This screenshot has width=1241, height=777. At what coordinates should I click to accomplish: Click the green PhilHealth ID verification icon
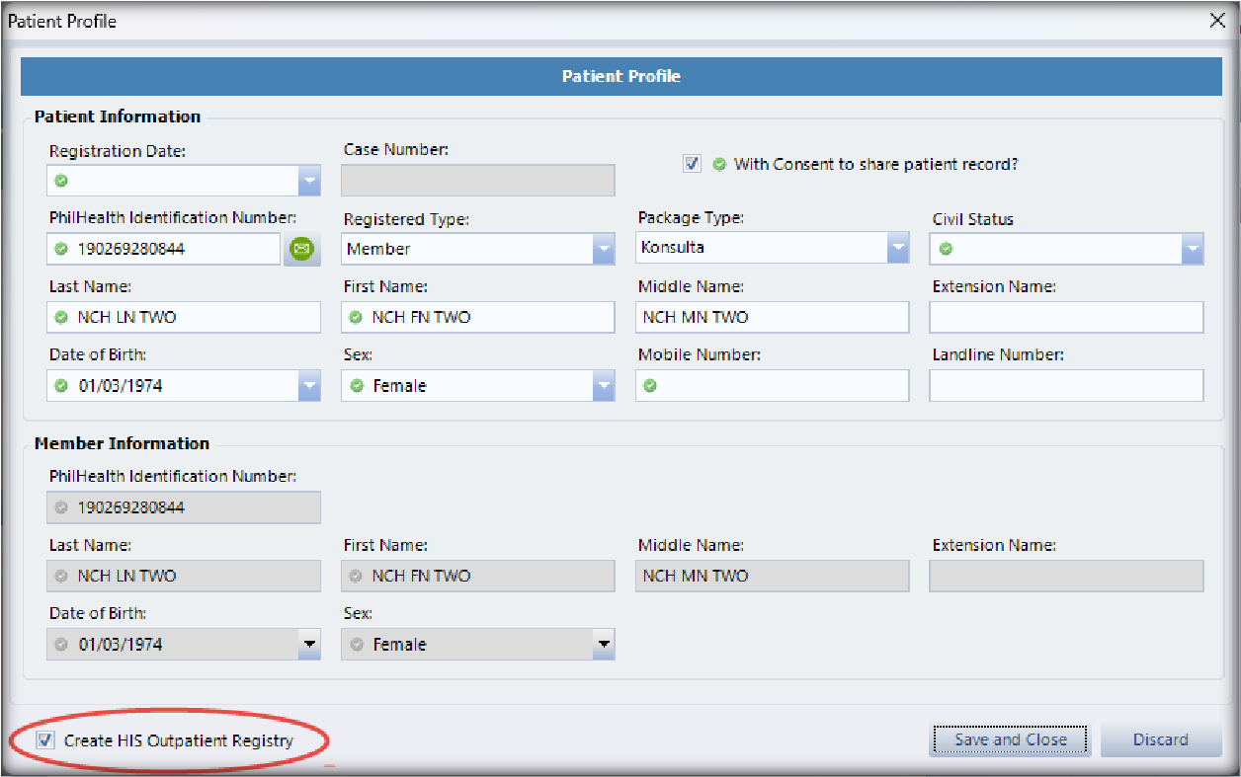coord(301,250)
